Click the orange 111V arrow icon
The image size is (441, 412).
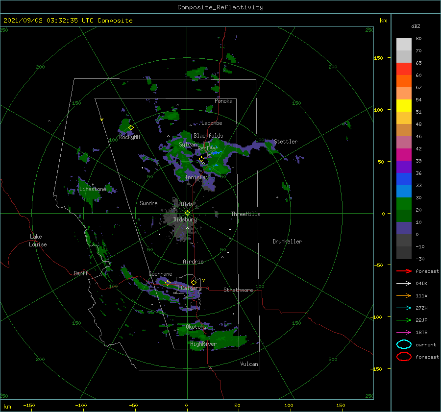[x=404, y=295]
